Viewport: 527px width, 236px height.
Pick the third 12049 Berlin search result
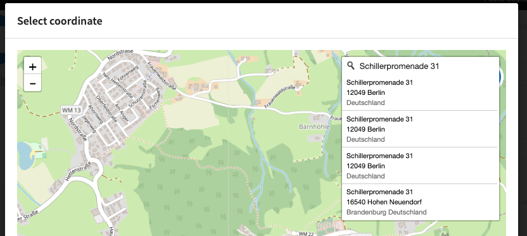(420, 166)
